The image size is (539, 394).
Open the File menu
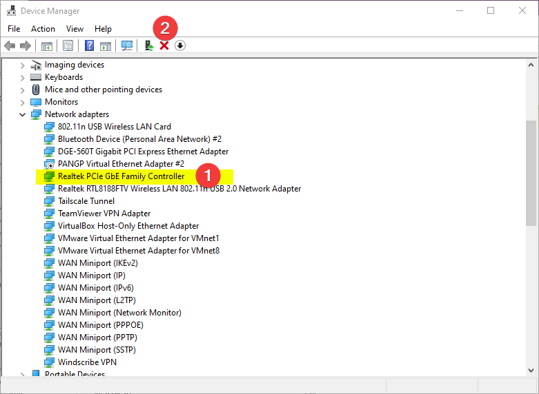pos(14,29)
